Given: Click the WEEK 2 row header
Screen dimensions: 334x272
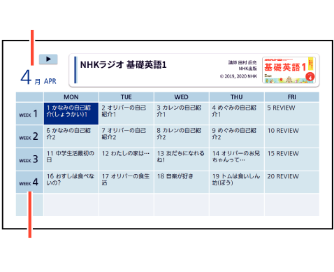Looking at the screenshot, I should [x=29, y=136].
